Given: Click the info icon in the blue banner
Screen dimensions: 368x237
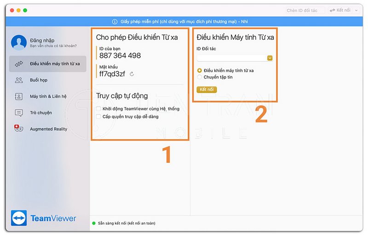Looking at the screenshot, I should point(115,22).
